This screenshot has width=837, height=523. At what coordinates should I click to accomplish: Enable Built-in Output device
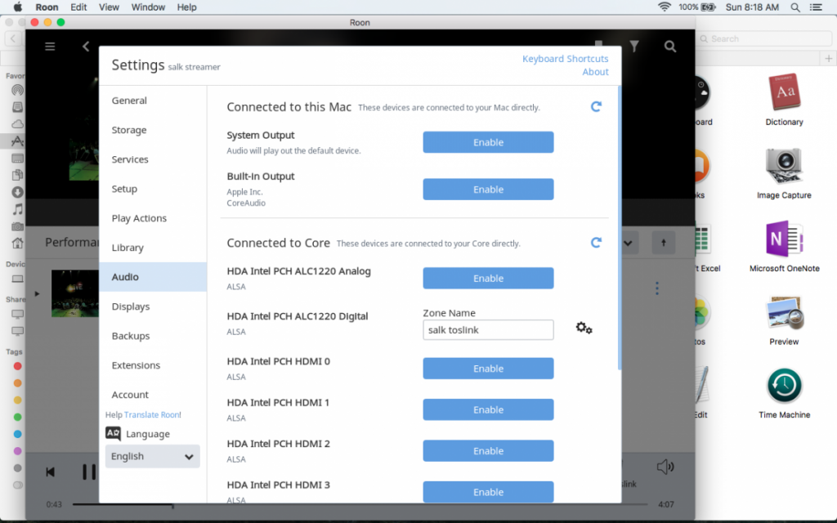[x=488, y=189]
